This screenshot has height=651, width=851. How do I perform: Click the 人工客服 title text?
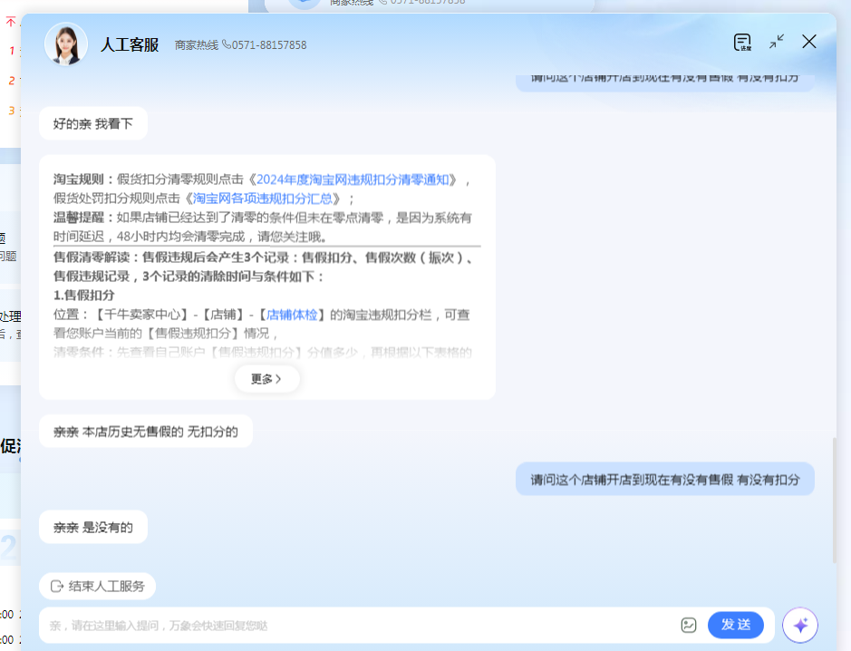click(x=130, y=44)
